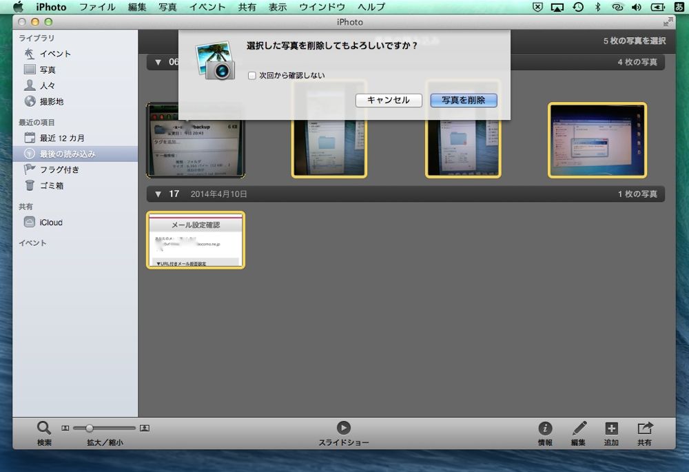This screenshot has width=689, height=472.
Task: Click the 1 枚の写真 count label
Action: point(637,194)
